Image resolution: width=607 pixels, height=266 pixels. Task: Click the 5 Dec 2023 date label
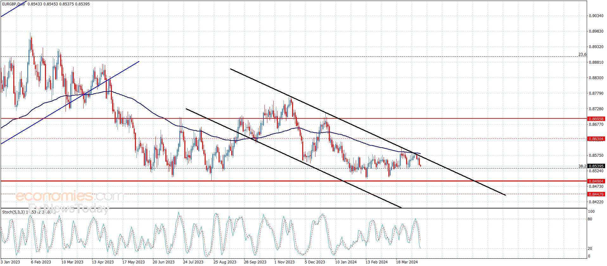coord(315,262)
